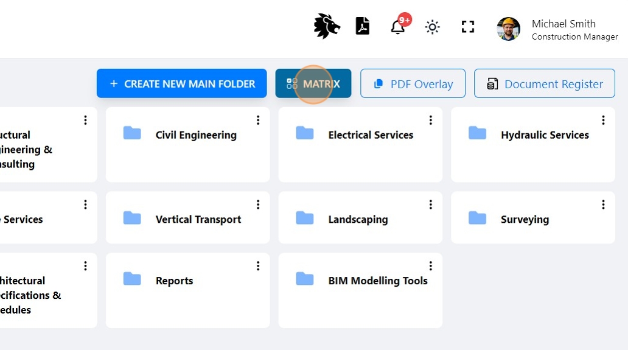Open Landscaping folder options menu

(x=431, y=205)
